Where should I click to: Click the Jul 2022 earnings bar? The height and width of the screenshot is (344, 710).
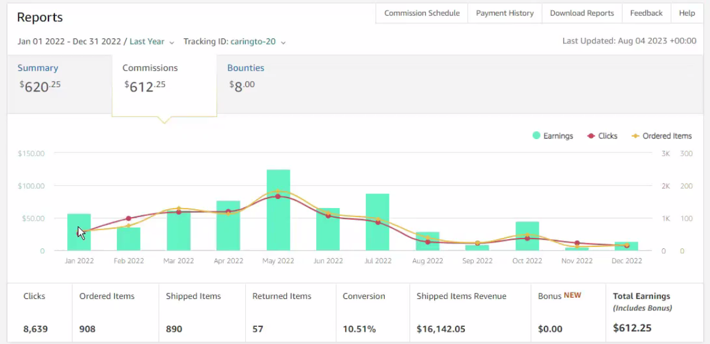(x=378, y=222)
